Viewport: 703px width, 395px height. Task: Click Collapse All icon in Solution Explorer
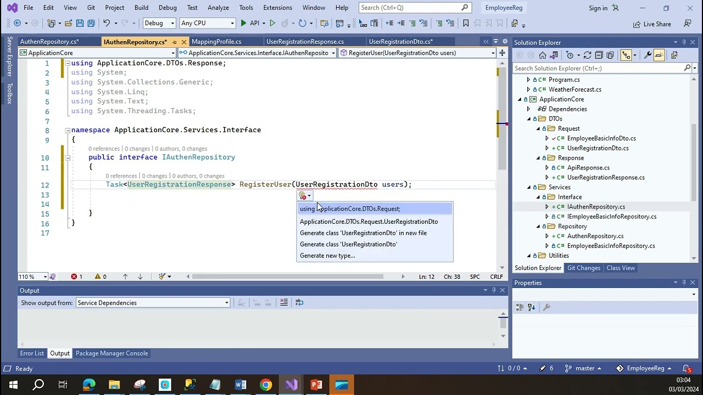599,55
